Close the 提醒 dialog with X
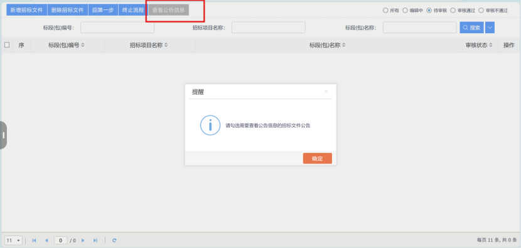Image resolution: width=521 pixels, height=248 pixels. click(x=326, y=91)
